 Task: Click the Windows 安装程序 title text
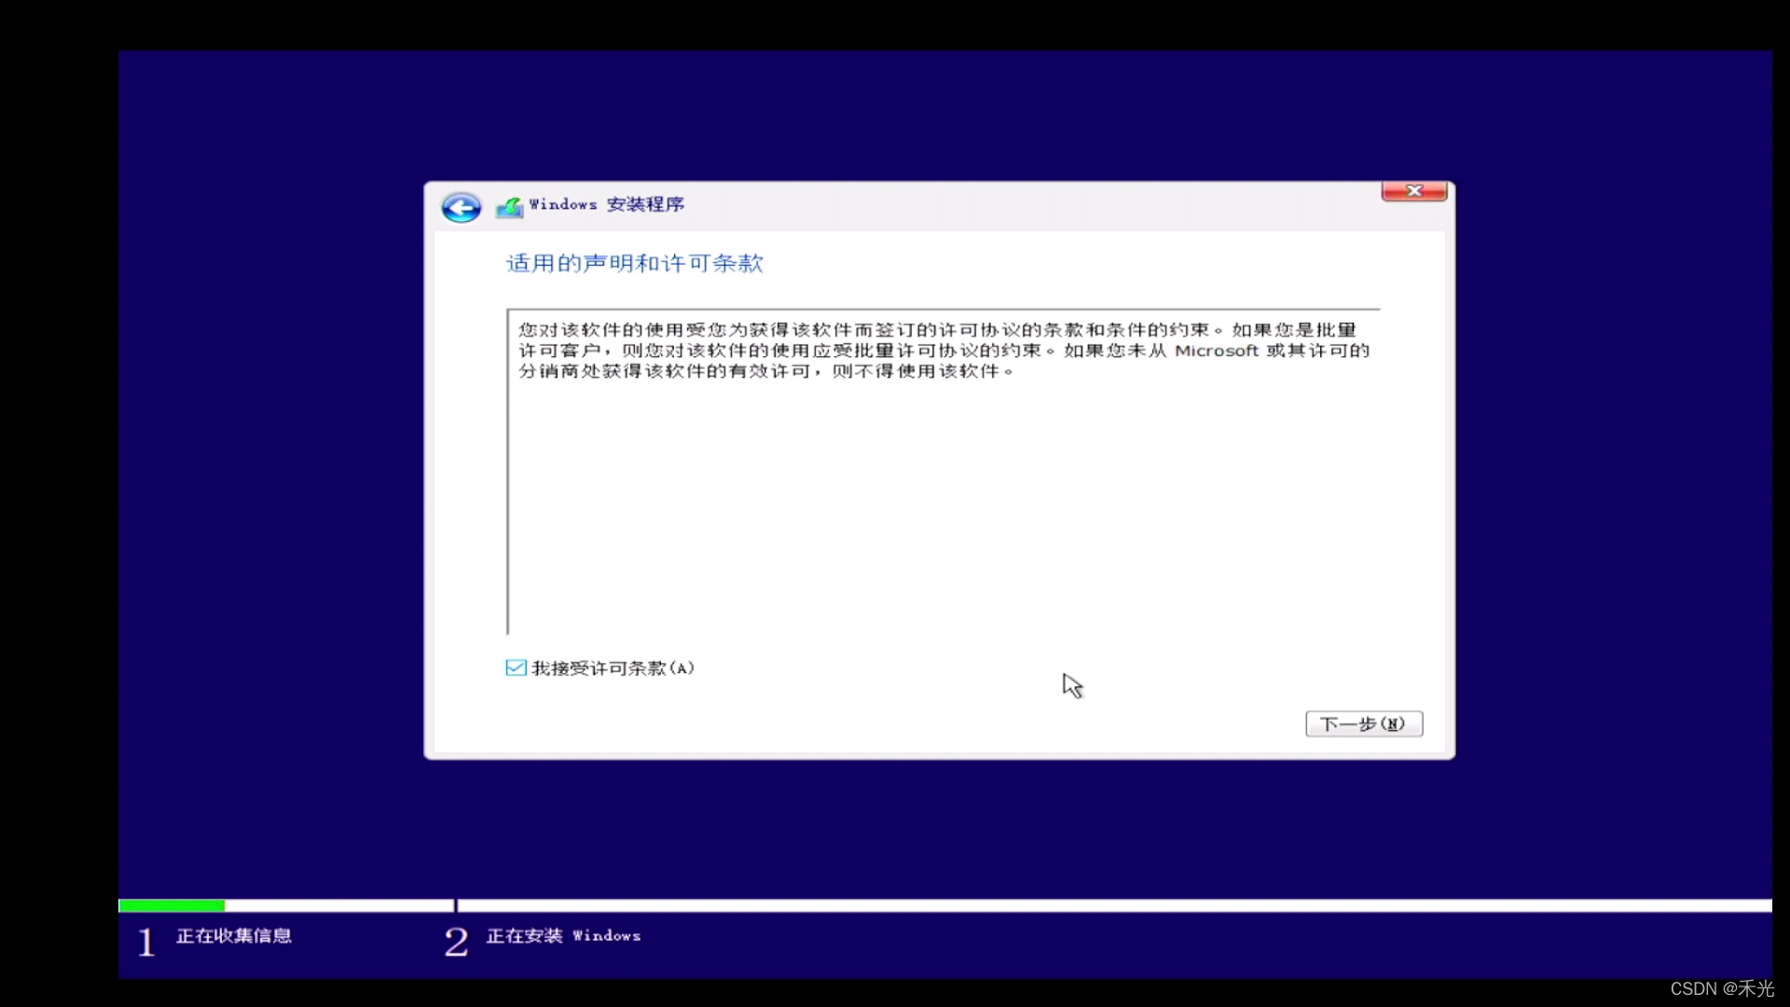[606, 204]
